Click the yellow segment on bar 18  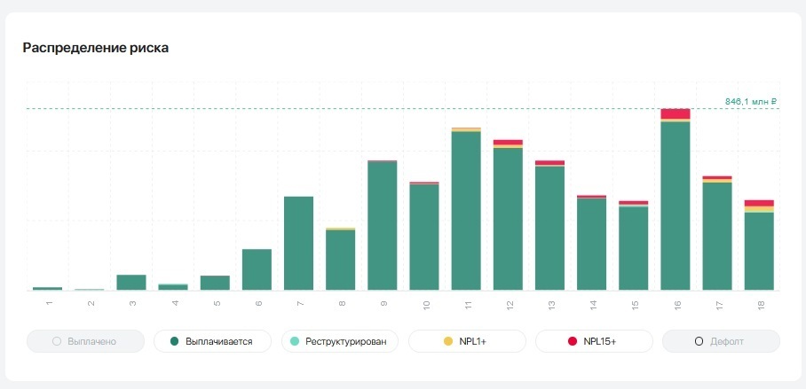pyautogui.click(x=759, y=209)
